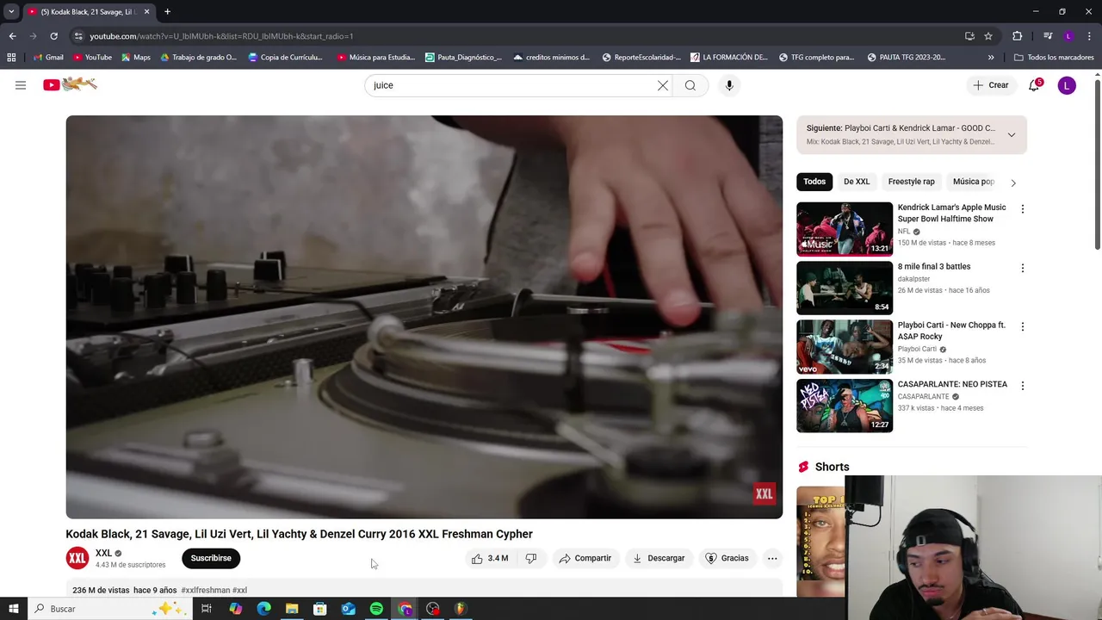The width and height of the screenshot is (1102, 620).
Task: Click the browser address bar URL
Action: click(221, 36)
